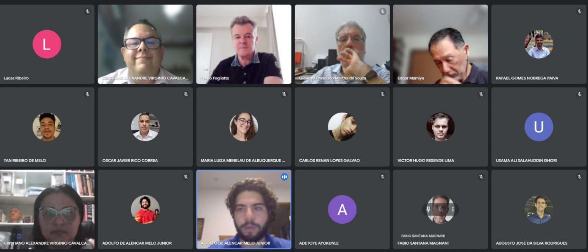Click the Oscar Javier Rico Correa name label
This screenshot has height=252, width=588.
point(130,160)
